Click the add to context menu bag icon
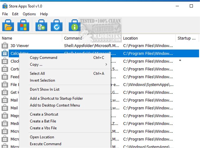 [x=41, y=25]
